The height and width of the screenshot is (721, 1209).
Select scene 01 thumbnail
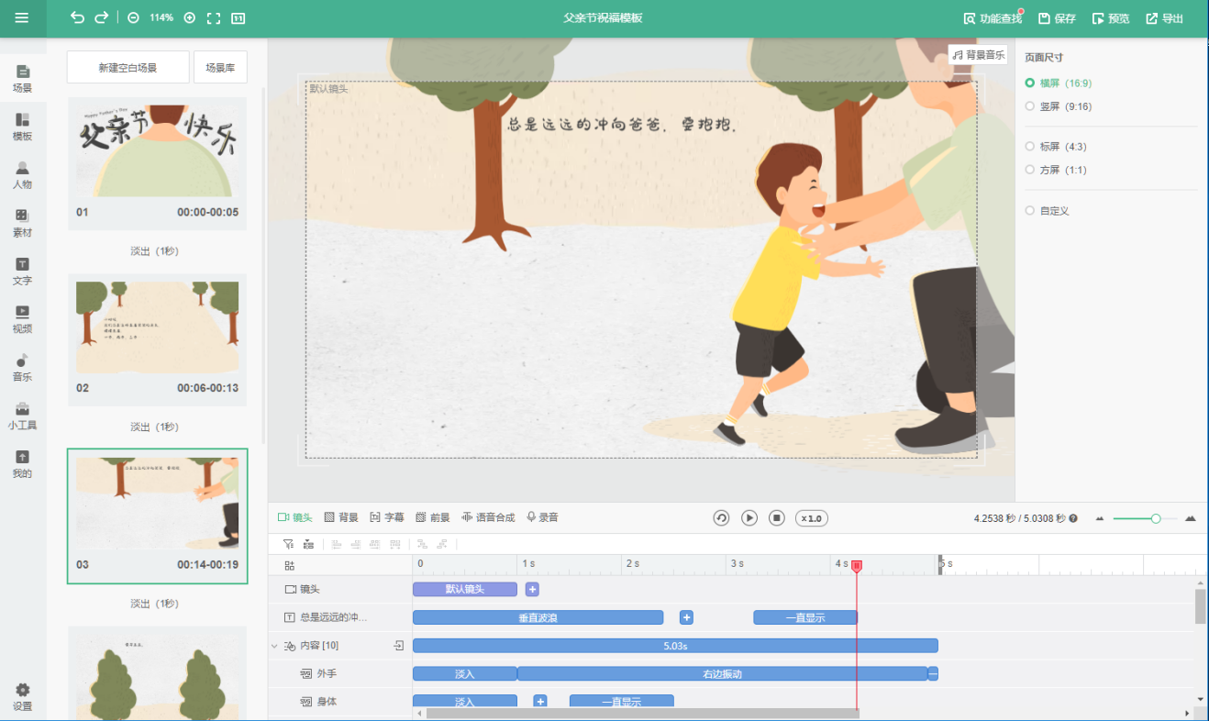(157, 162)
